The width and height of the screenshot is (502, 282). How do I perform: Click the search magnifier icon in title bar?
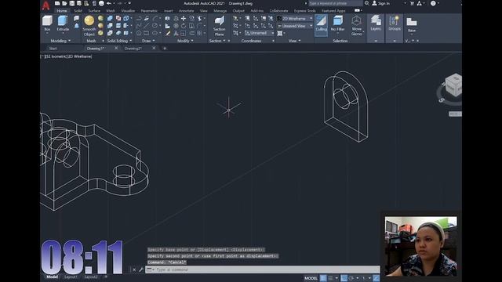[x=367, y=3]
